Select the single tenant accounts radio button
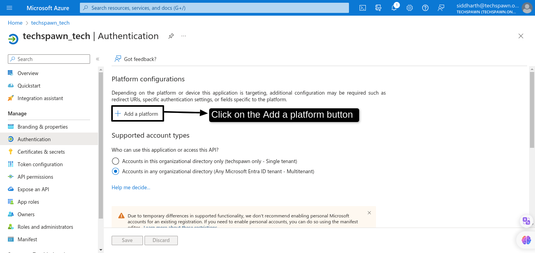 (x=116, y=161)
